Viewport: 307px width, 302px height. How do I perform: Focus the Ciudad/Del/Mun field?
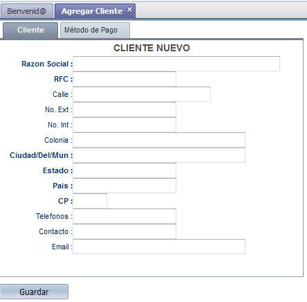[x=159, y=155]
